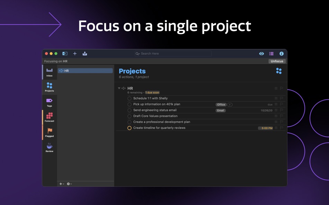329x205 pixels.
Task: Show the Inspector info icon
Action: click(x=281, y=53)
